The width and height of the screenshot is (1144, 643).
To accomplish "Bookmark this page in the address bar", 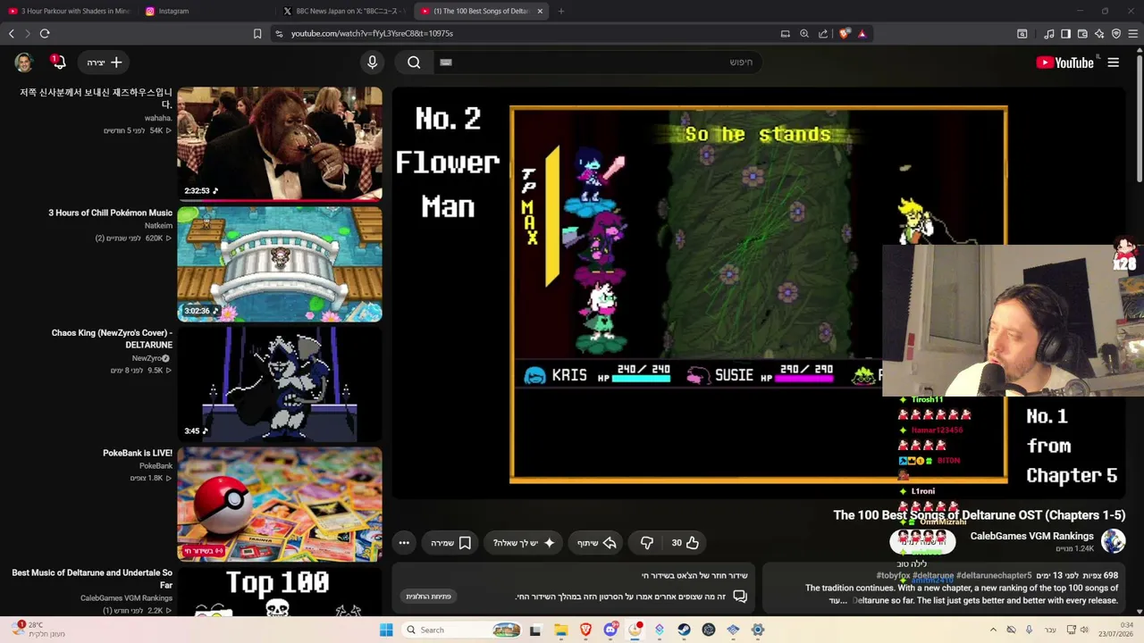I will (257, 34).
